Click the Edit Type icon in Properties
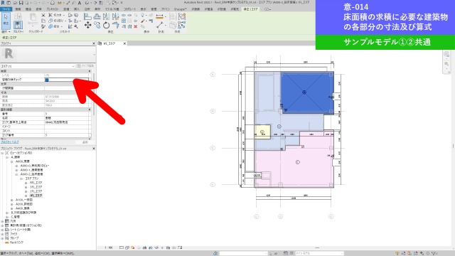455x256 pixels. pos(79,66)
